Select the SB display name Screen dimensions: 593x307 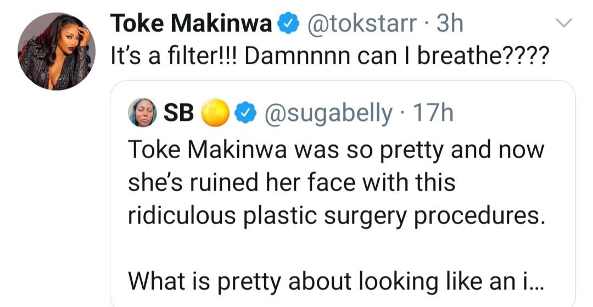[178, 113]
